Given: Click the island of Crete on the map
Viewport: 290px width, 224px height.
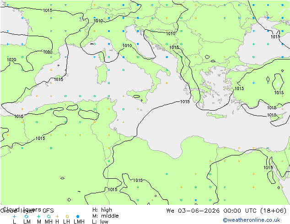Looking at the screenshot, I should [216, 115].
